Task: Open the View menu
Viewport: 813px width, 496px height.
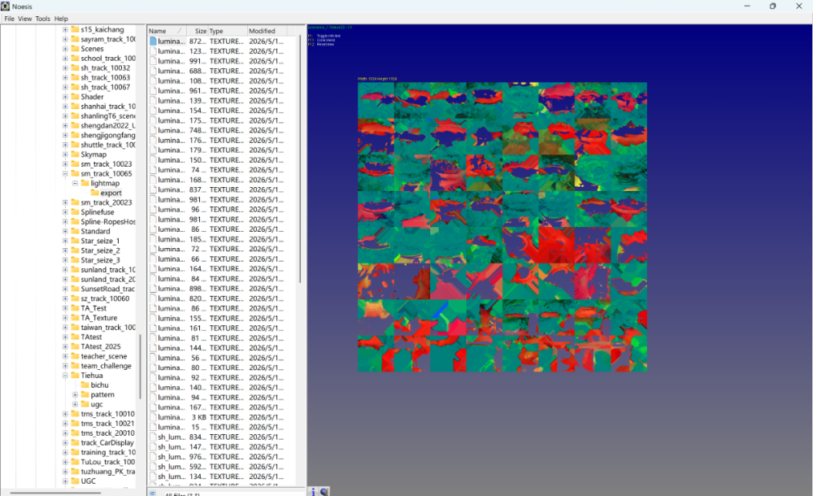Action: pos(24,19)
